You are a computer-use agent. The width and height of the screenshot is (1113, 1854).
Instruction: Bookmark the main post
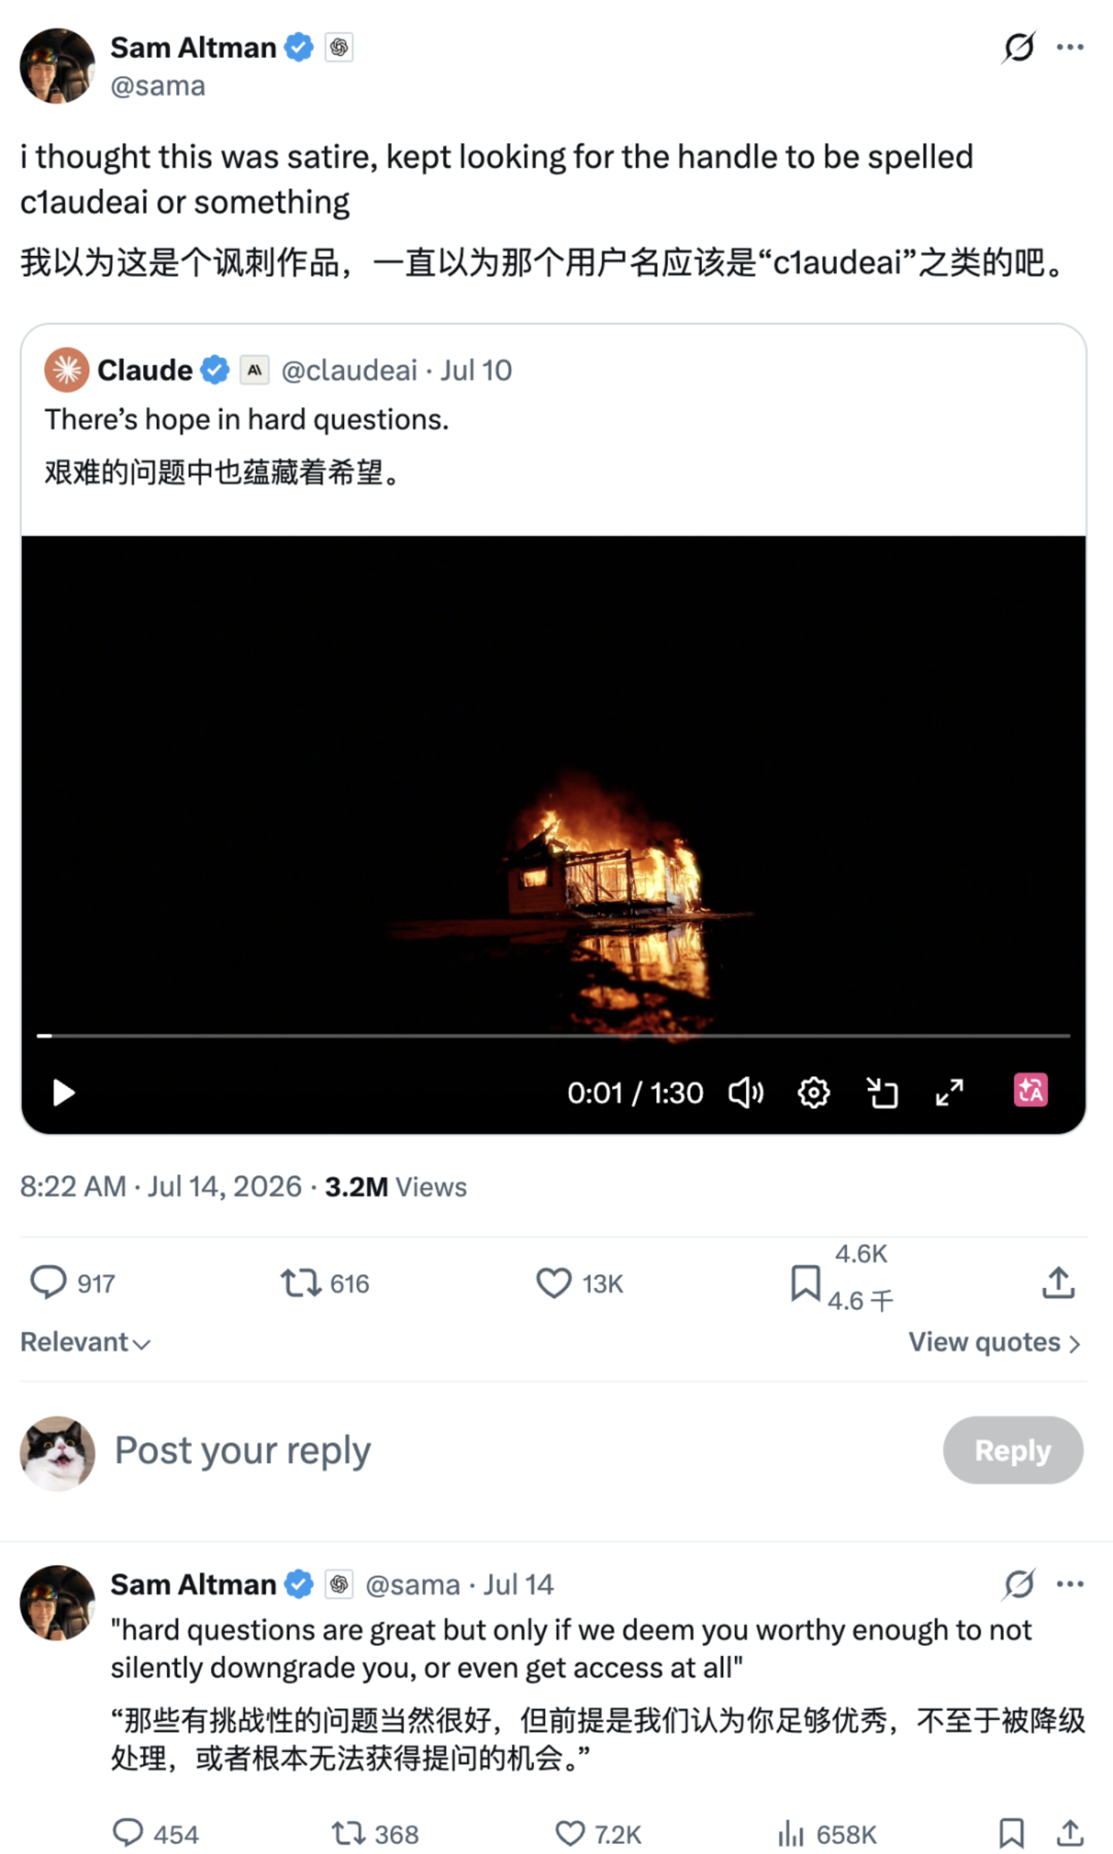805,1283
